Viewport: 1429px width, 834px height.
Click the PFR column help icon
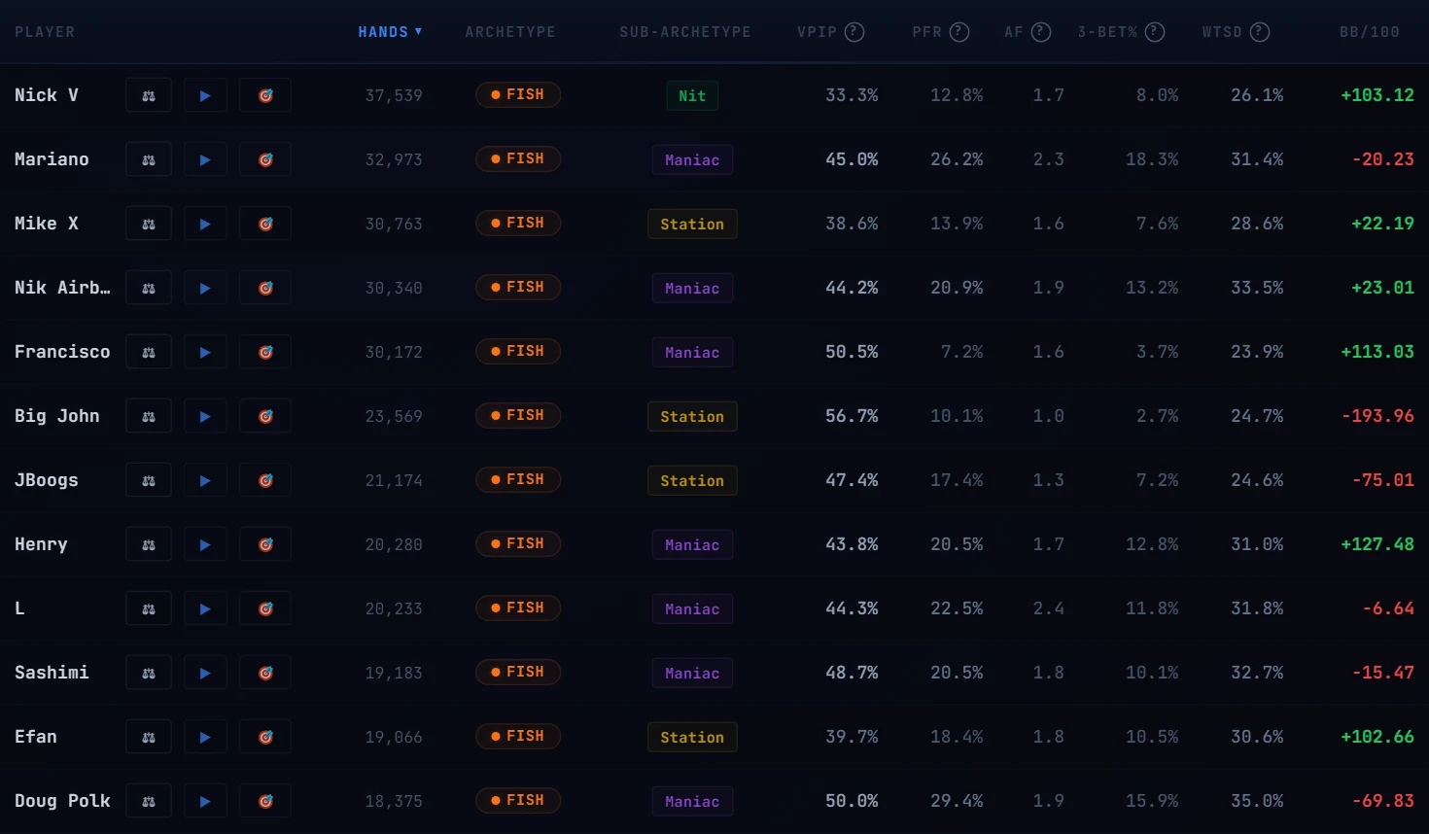(959, 32)
